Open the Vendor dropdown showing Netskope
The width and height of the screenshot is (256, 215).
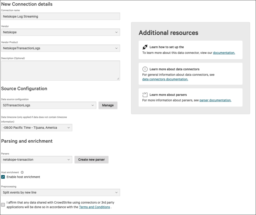point(60,32)
